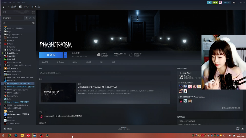Go back with the left arrow in the Steam header
This screenshot has height=138, width=246.
point(4,7)
